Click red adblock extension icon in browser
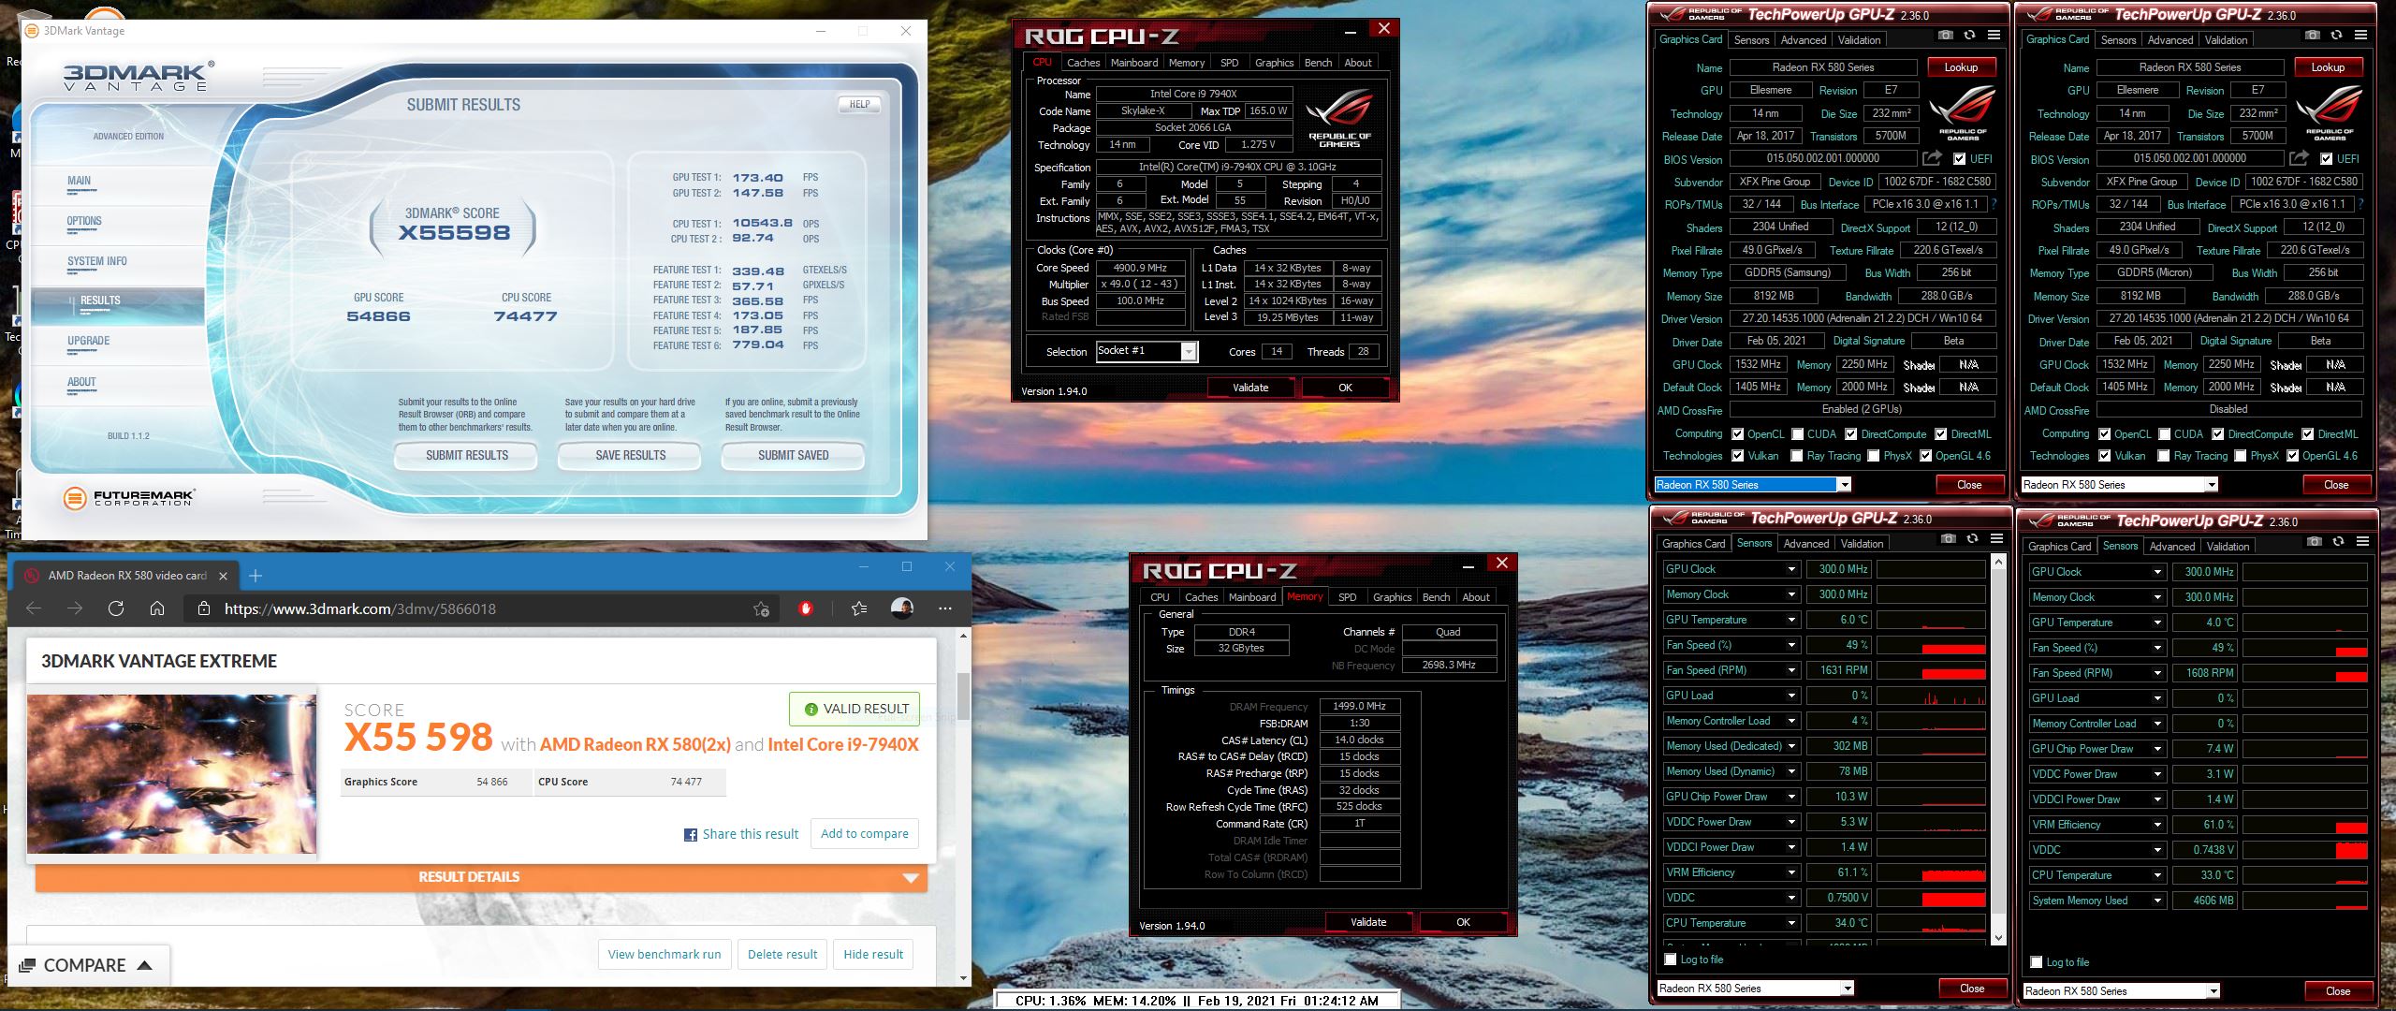This screenshot has width=2396, height=1011. pos(806,608)
